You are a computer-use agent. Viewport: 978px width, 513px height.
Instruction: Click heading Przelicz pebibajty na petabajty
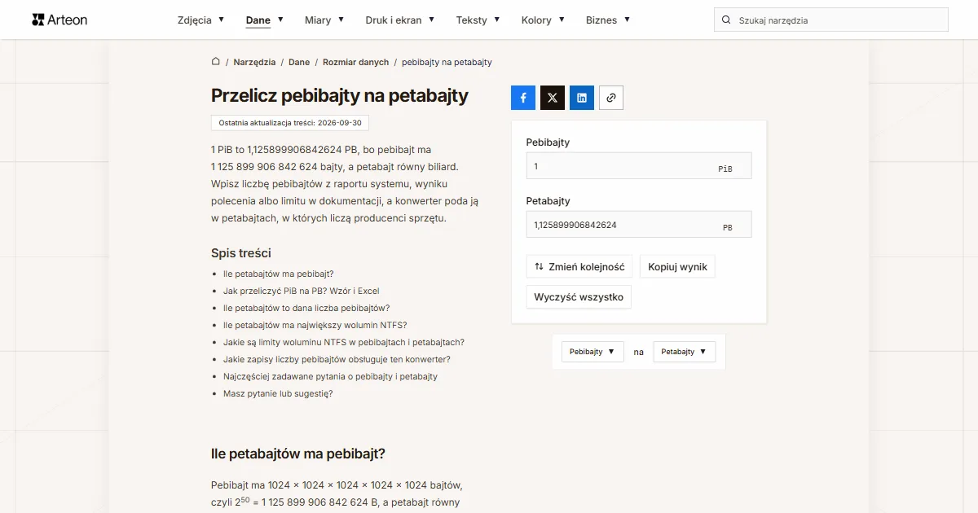click(340, 95)
